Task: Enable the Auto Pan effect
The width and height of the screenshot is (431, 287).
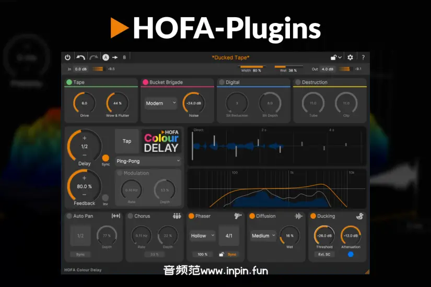Action: coord(69,216)
